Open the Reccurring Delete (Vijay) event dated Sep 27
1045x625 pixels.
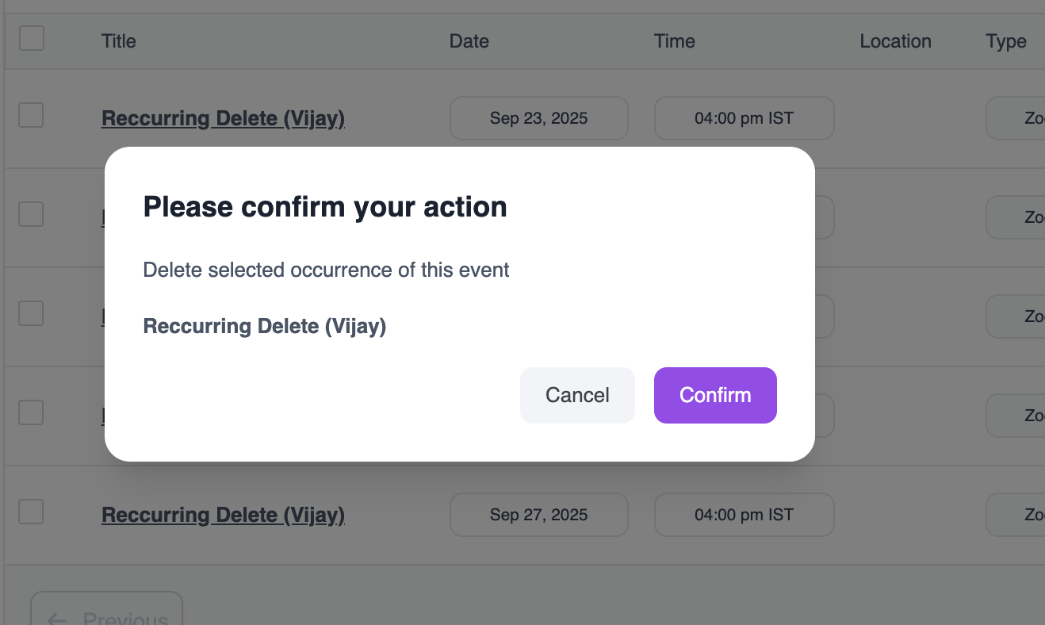click(x=223, y=514)
